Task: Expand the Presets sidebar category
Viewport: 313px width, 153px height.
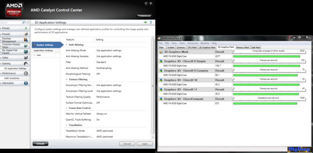Action: pyautogui.click(x=1, y=34)
